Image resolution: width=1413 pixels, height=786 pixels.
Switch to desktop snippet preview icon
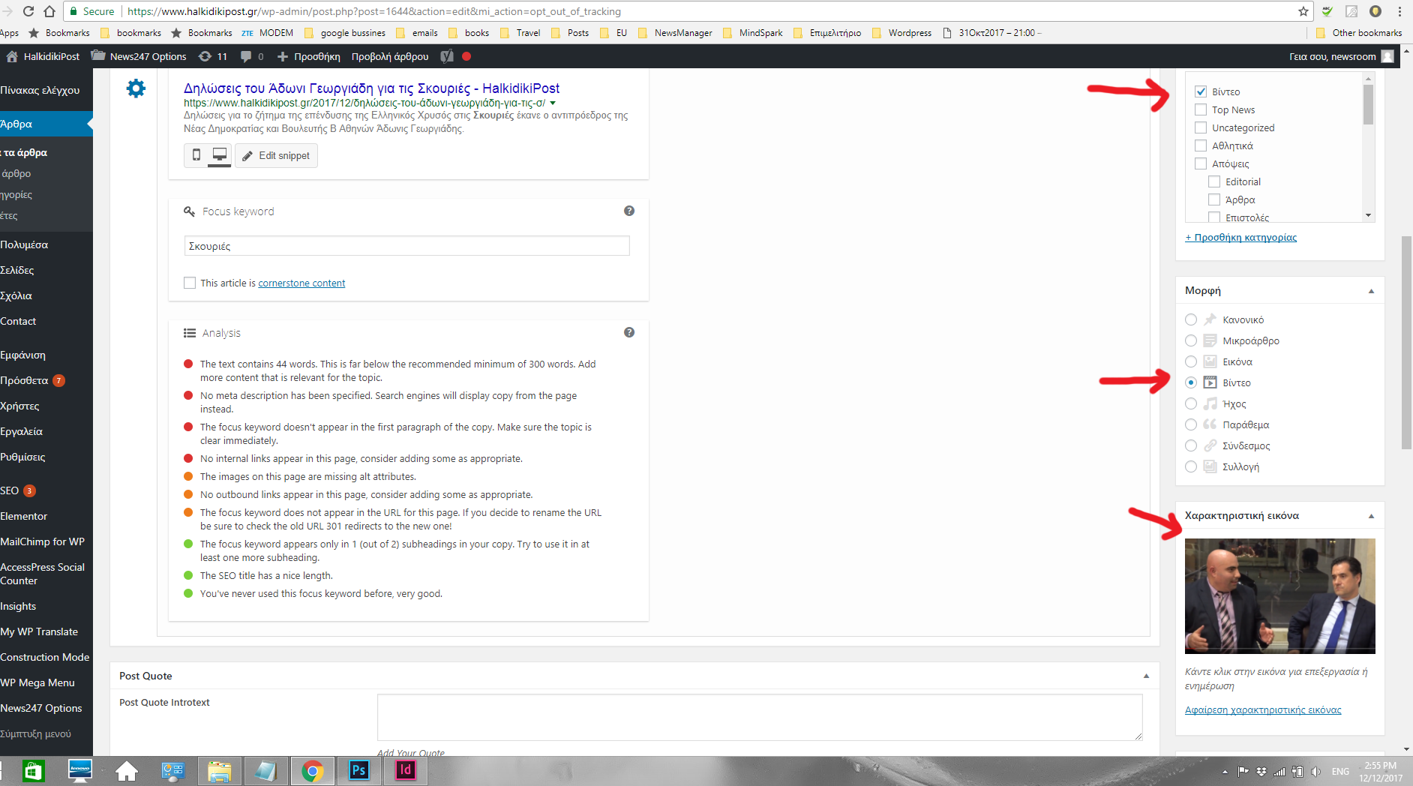[220, 155]
